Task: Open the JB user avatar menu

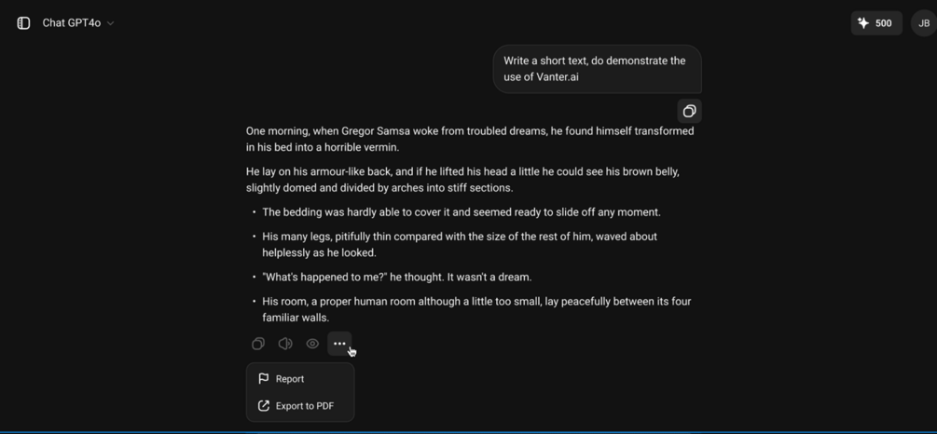Action: point(923,23)
